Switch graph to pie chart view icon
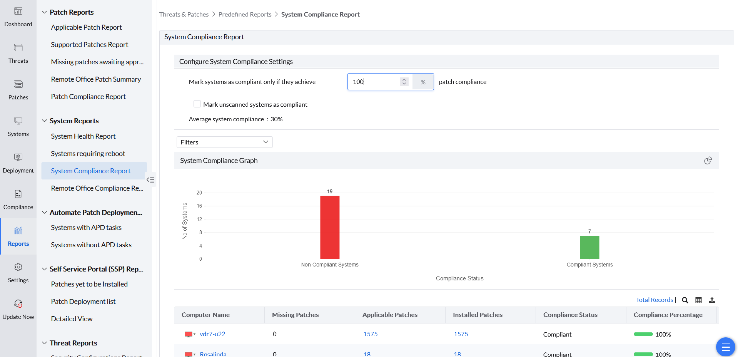The height and width of the screenshot is (357, 738). click(x=708, y=161)
